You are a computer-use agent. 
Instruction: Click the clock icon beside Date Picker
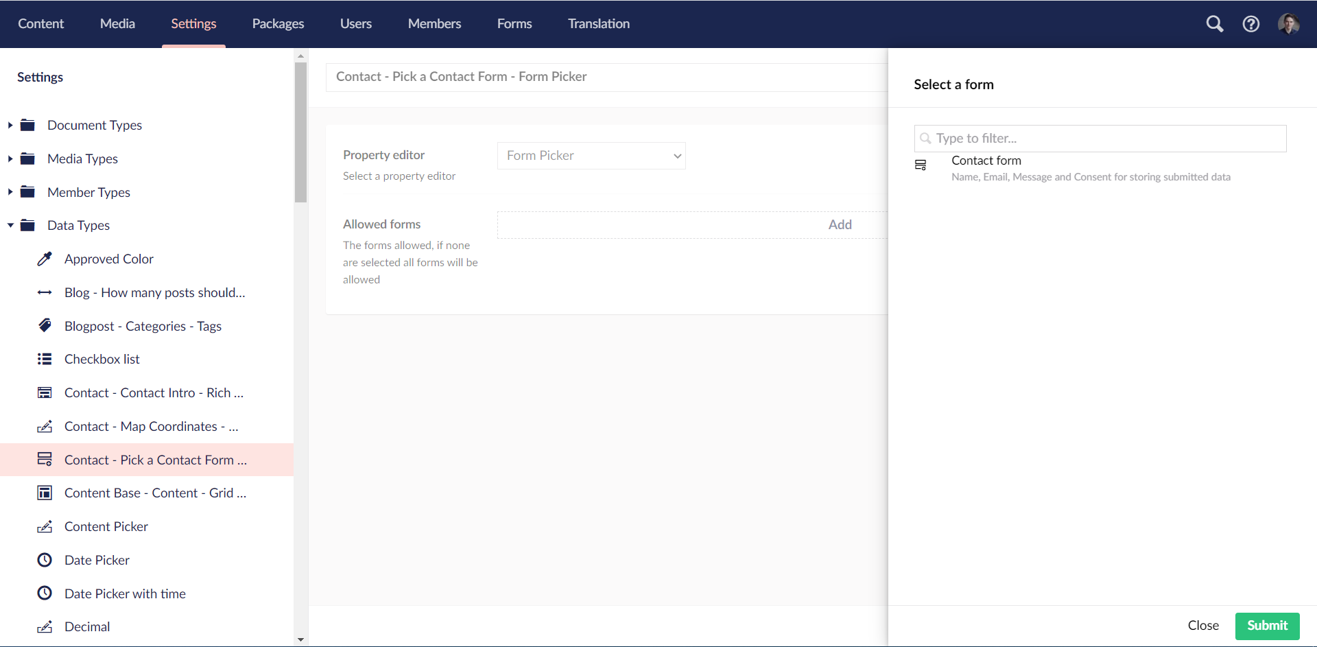45,560
